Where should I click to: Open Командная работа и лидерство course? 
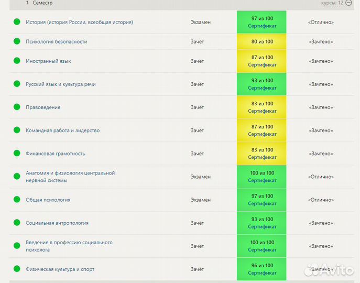(62, 130)
